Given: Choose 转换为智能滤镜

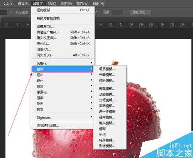Looking at the screenshot, I should [x=63, y=18].
